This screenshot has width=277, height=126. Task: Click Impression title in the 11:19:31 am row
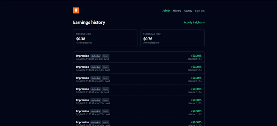(82, 56)
